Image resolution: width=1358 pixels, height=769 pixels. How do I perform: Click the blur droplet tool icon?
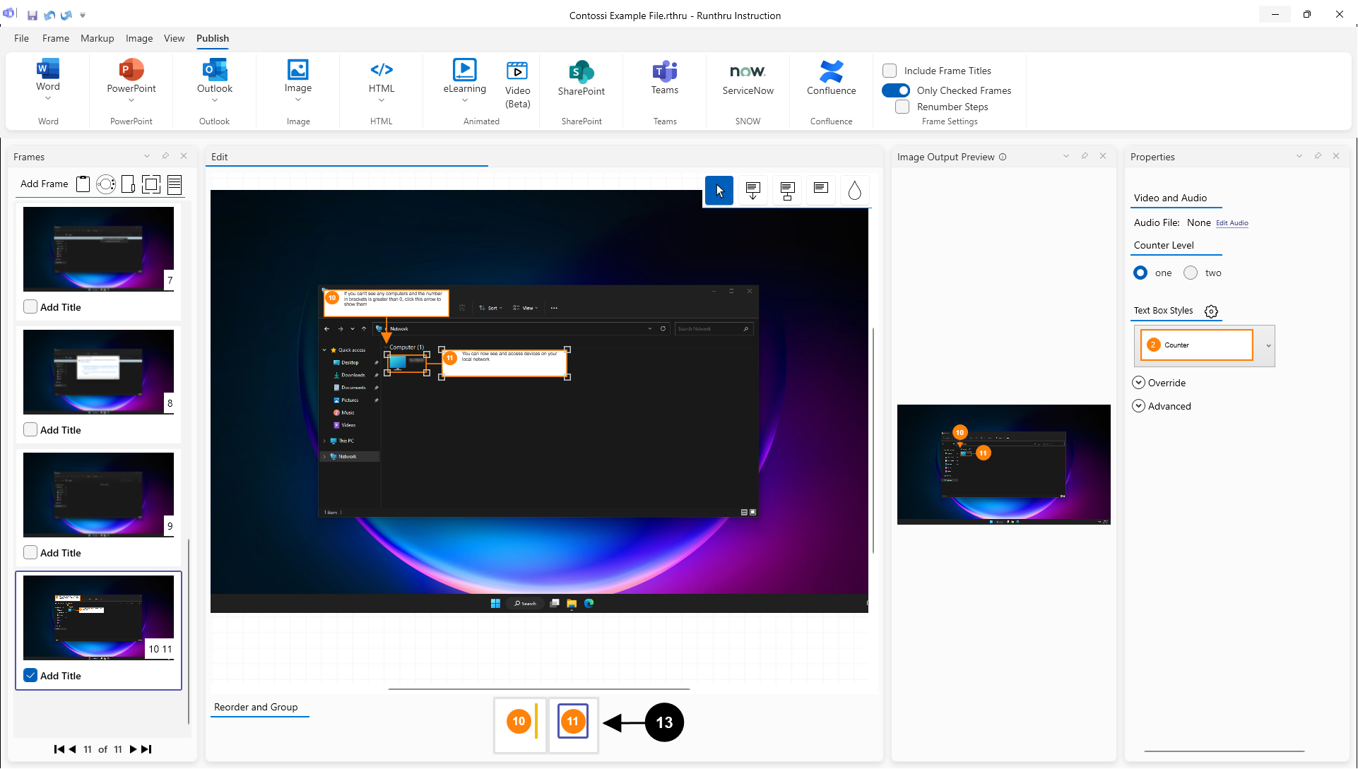tap(854, 191)
